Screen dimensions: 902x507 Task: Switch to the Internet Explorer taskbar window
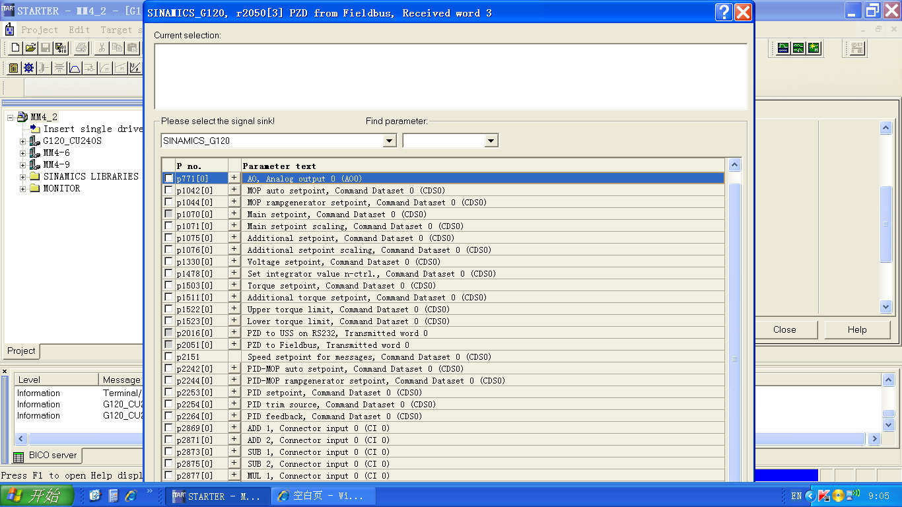tap(324, 496)
